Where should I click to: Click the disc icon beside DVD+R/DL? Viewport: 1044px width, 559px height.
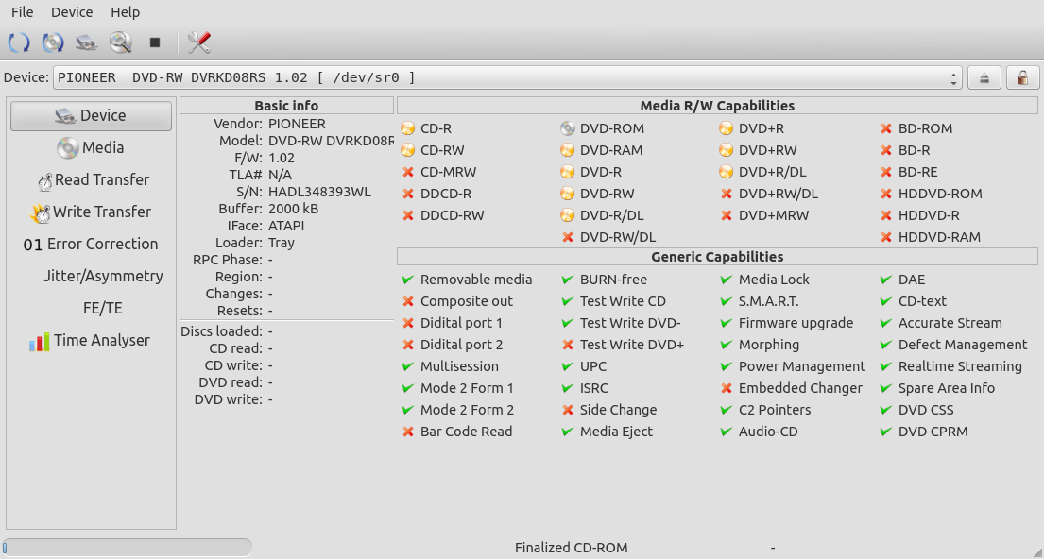pos(726,172)
